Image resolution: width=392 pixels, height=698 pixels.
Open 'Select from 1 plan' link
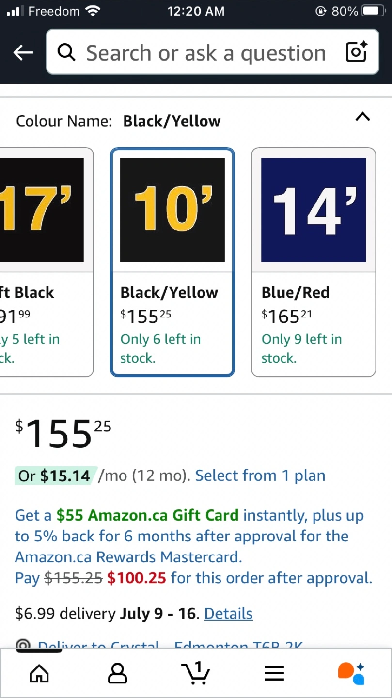tap(260, 476)
